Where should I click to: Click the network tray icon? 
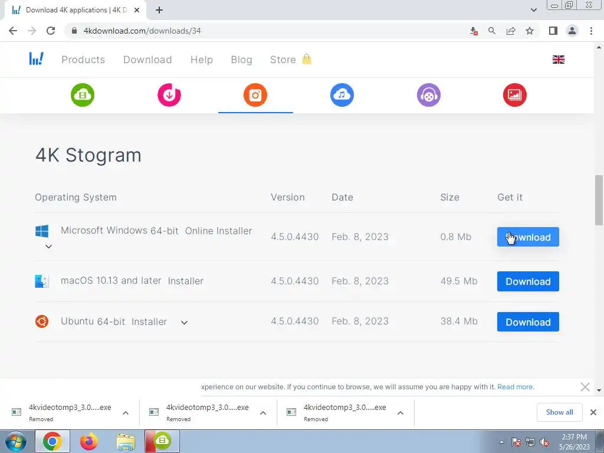530,442
